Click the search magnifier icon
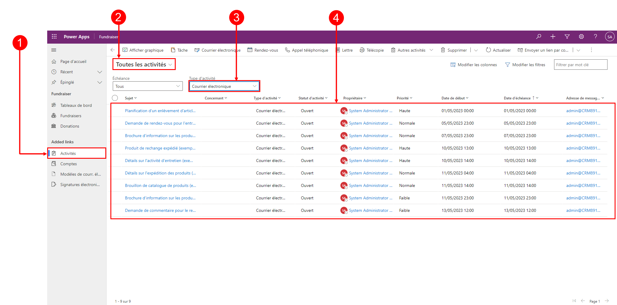Viewport: 617px width, 305px height. (x=539, y=36)
